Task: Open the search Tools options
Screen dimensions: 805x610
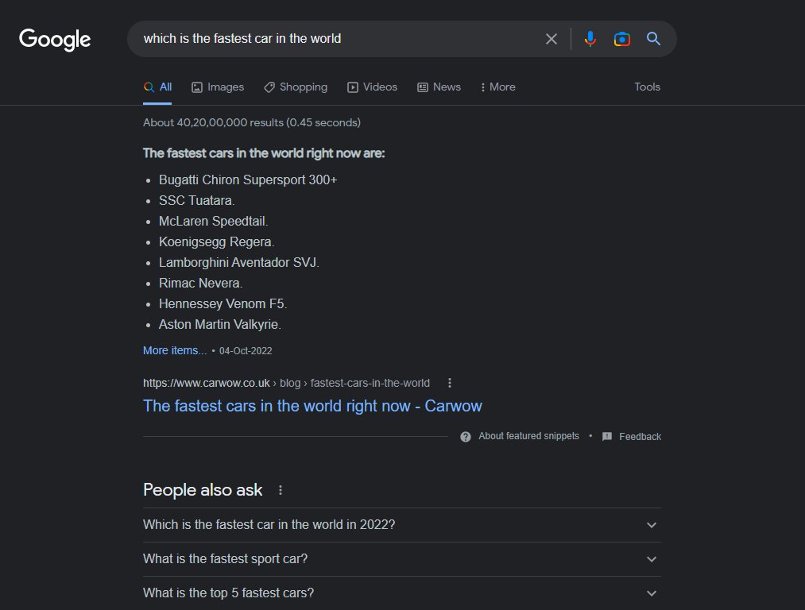Action: pyautogui.click(x=647, y=87)
